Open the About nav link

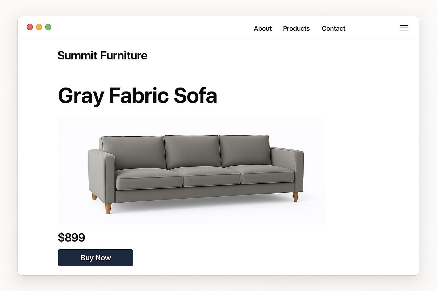(263, 28)
